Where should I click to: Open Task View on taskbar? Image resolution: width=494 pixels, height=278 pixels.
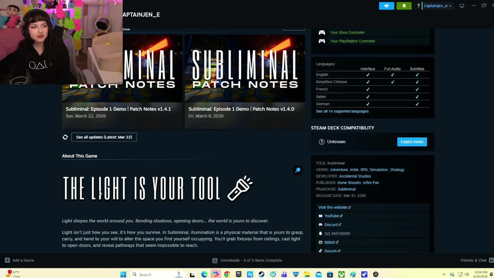coord(192,275)
